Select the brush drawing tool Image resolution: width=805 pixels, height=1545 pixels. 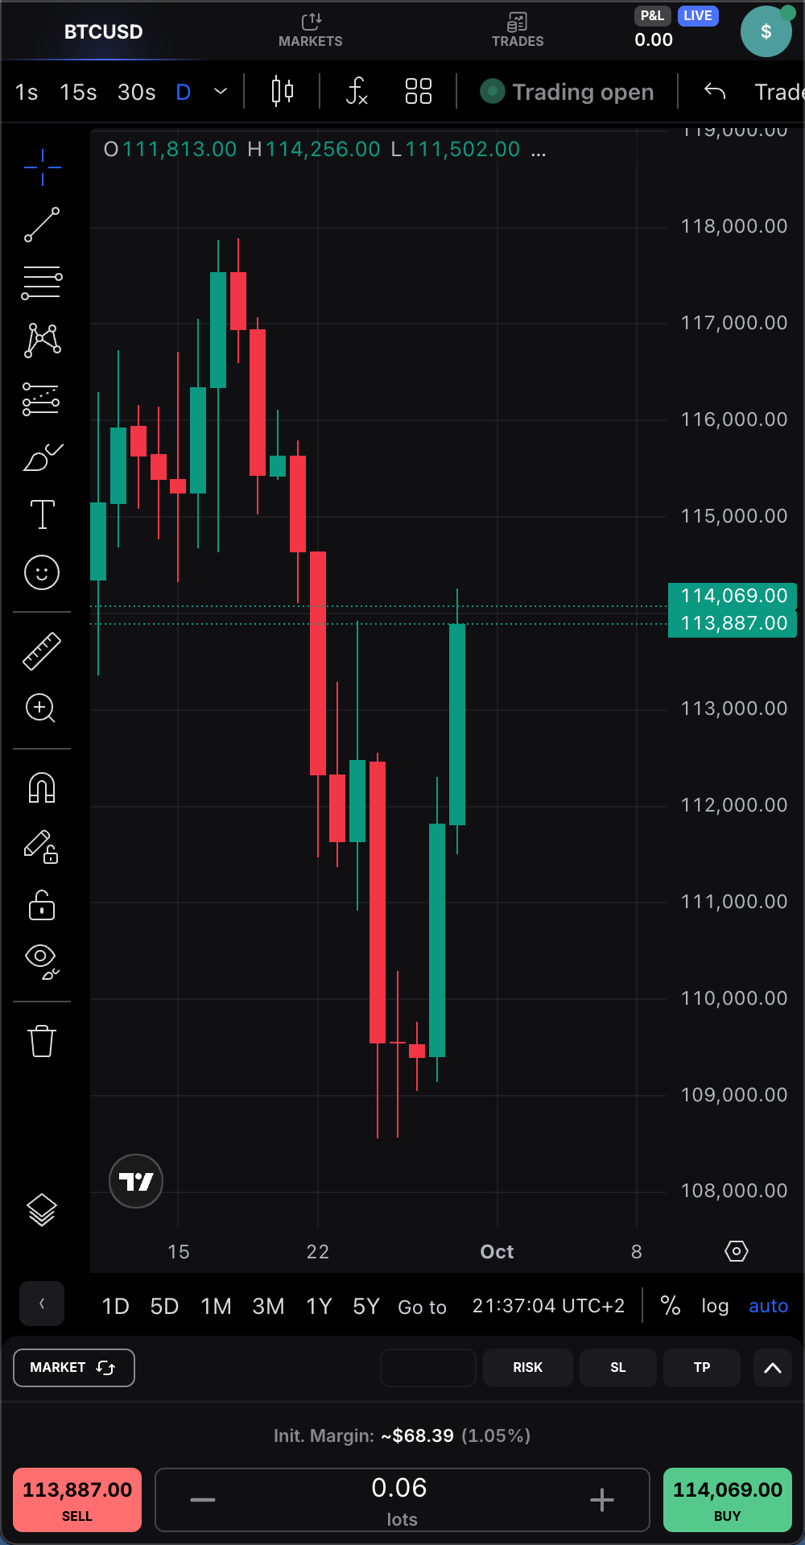click(x=42, y=457)
